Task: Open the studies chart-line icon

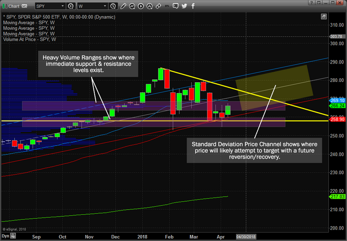Action: click(132, 6)
